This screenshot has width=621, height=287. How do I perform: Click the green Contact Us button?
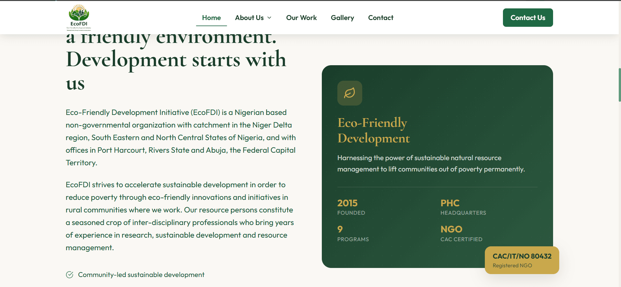(x=528, y=18)
